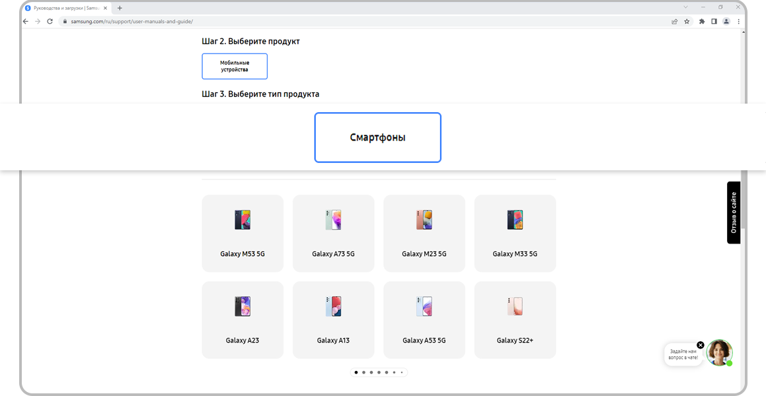Viewport: 766px width, 396px height.
Task: Click the address bar URL
Action: [132, 22]
